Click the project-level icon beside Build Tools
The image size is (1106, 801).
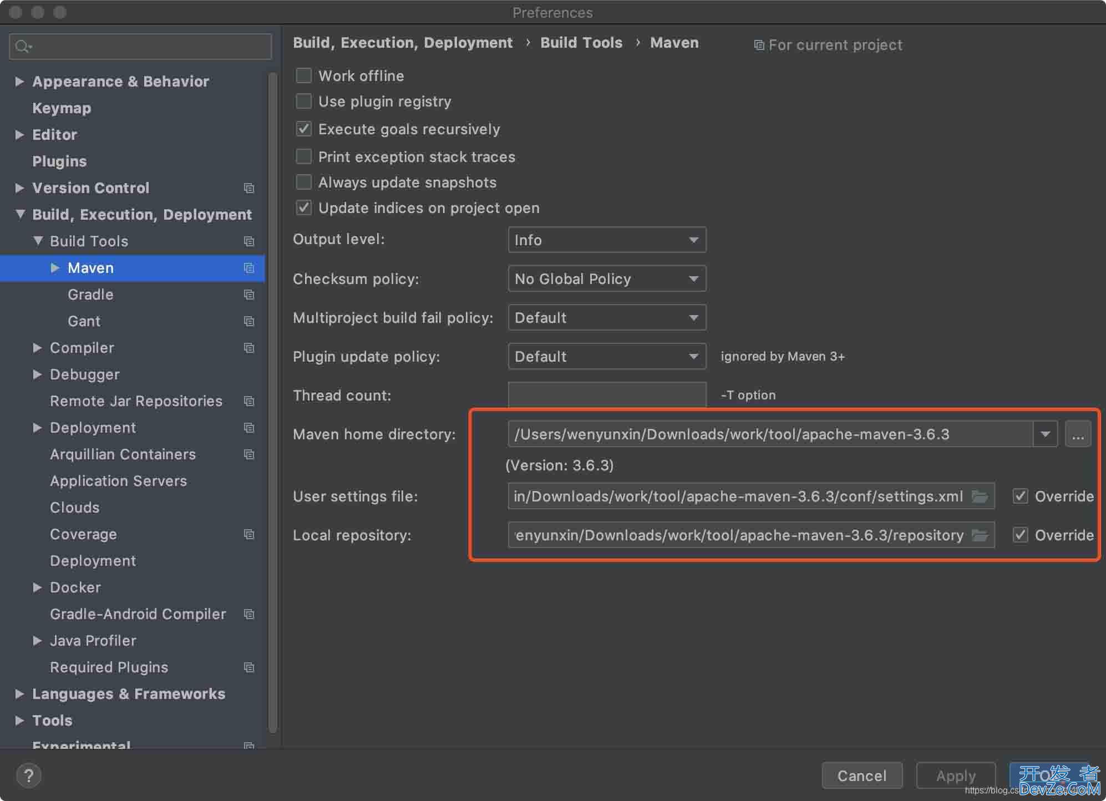pos(249,241)
